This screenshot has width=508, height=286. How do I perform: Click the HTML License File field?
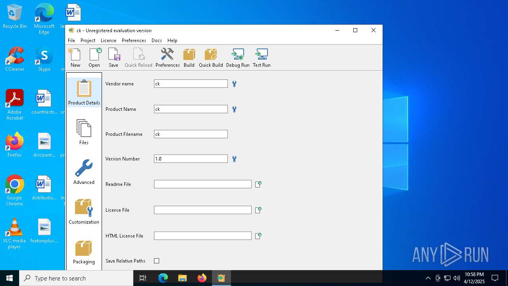click(203, 236)
